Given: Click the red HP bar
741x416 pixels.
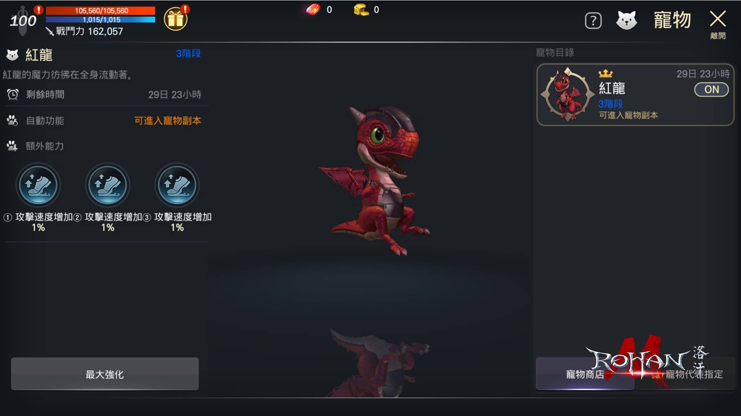Looking at the screenshot, I should [x=101, y=11].
